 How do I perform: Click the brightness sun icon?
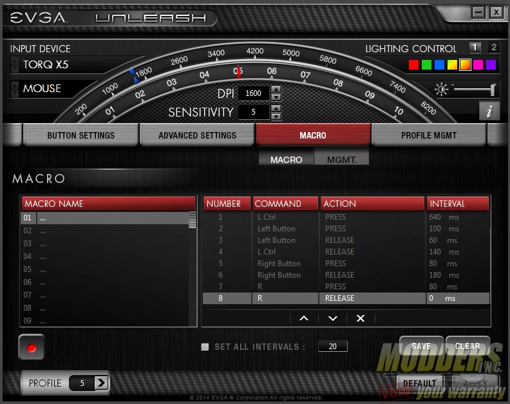coord(441,89)
